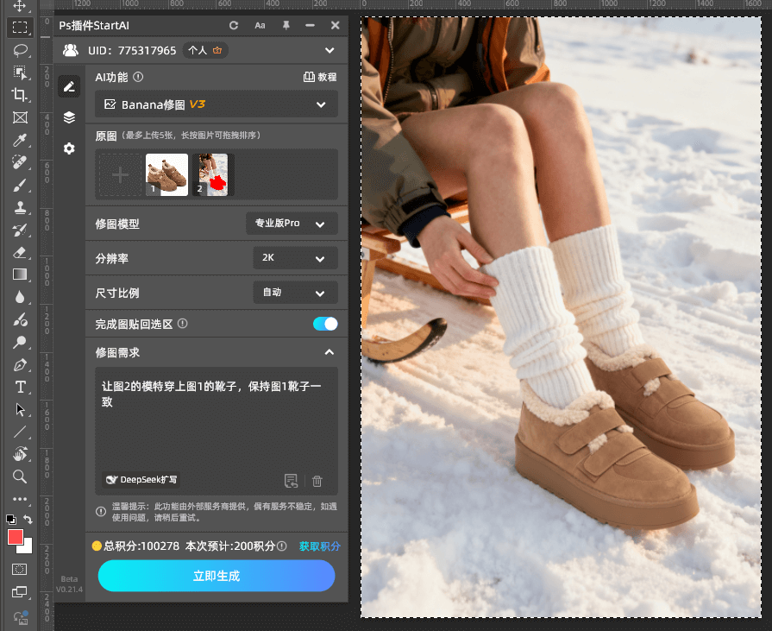Select the Zoom tool
772x631 pixels.
coord(22,476)
